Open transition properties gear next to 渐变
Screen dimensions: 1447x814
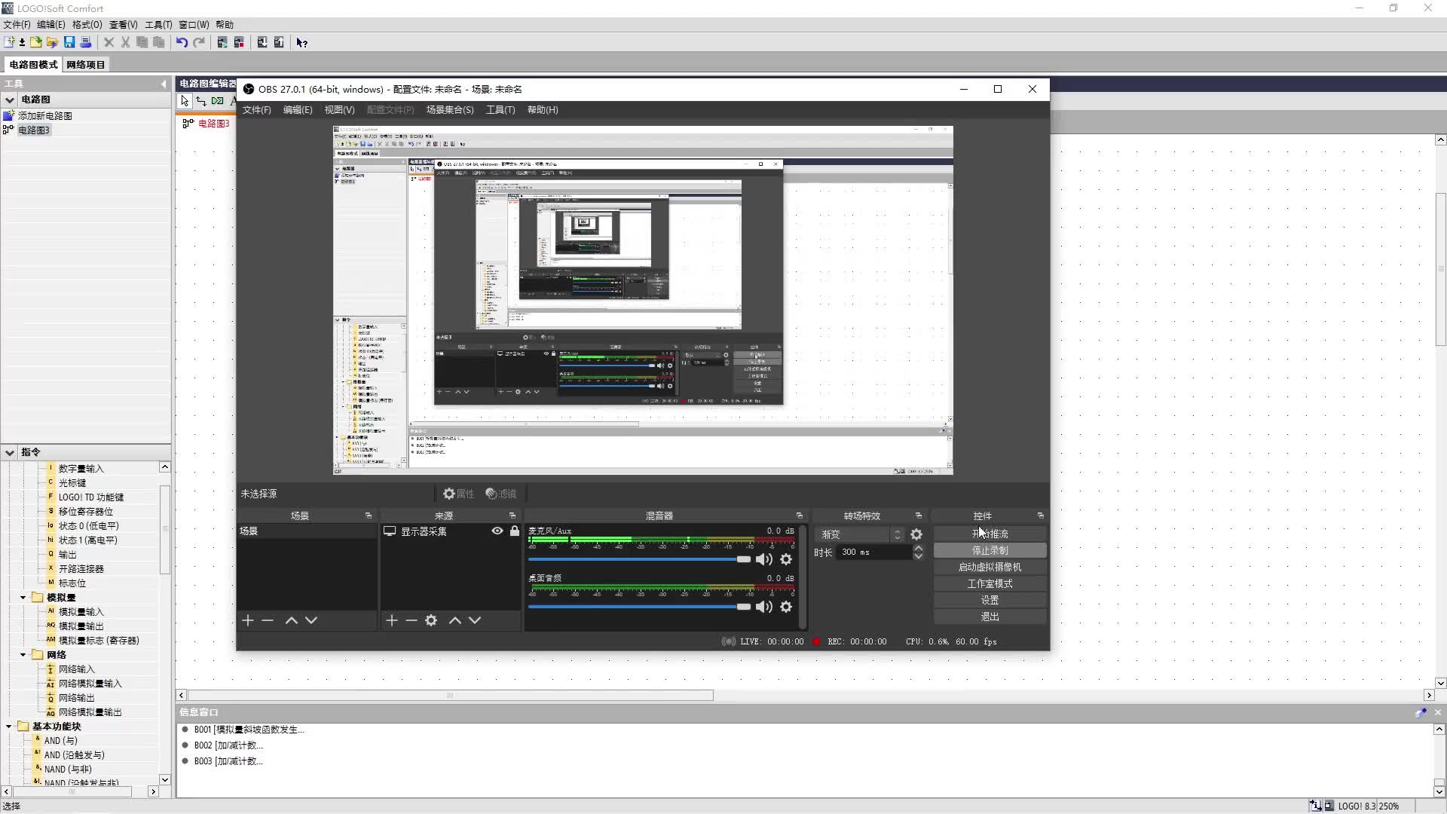(916, 534)
